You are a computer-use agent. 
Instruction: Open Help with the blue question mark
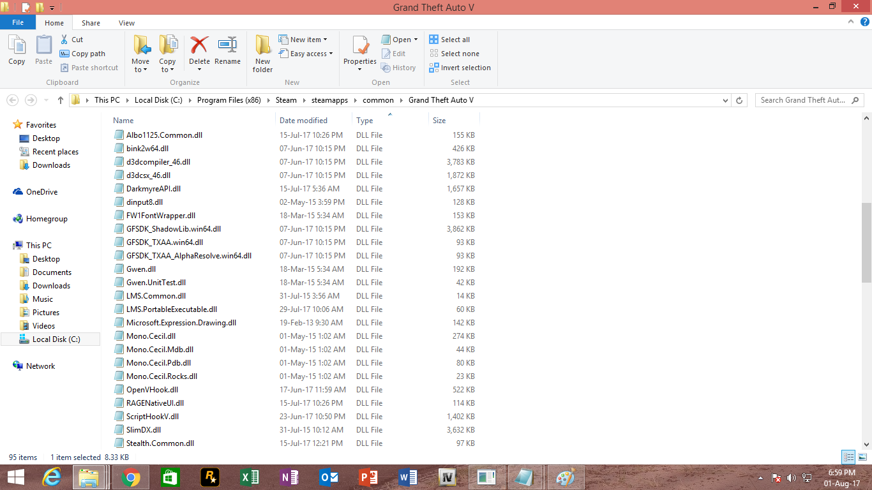click(864, 22)
